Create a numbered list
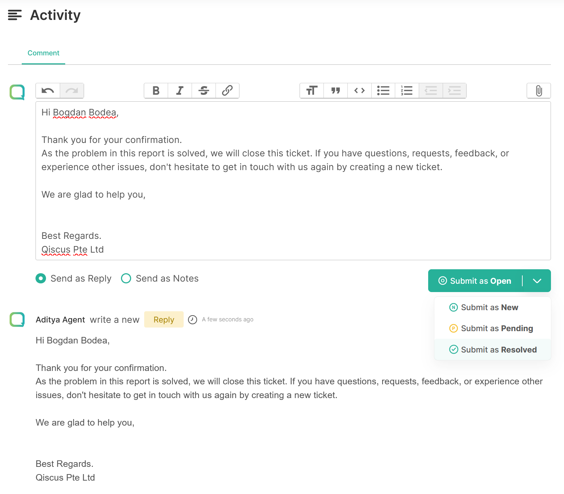The image size is (564, 494). (x=407, y=90)
